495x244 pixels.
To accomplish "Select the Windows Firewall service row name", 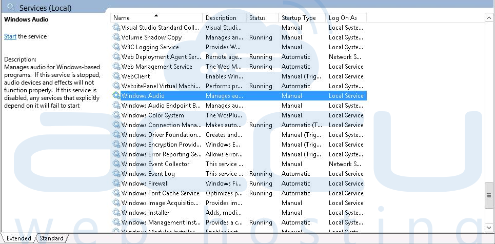I will [145, 184].
